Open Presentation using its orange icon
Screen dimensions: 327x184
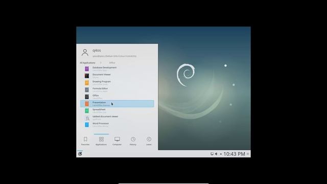tap(87, 104)
